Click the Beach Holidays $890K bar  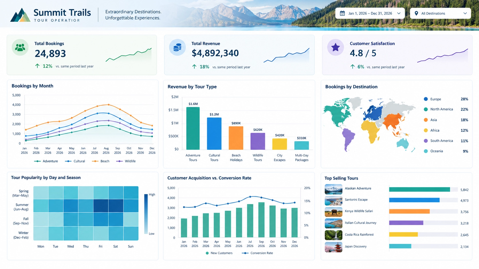pos(236,138)
